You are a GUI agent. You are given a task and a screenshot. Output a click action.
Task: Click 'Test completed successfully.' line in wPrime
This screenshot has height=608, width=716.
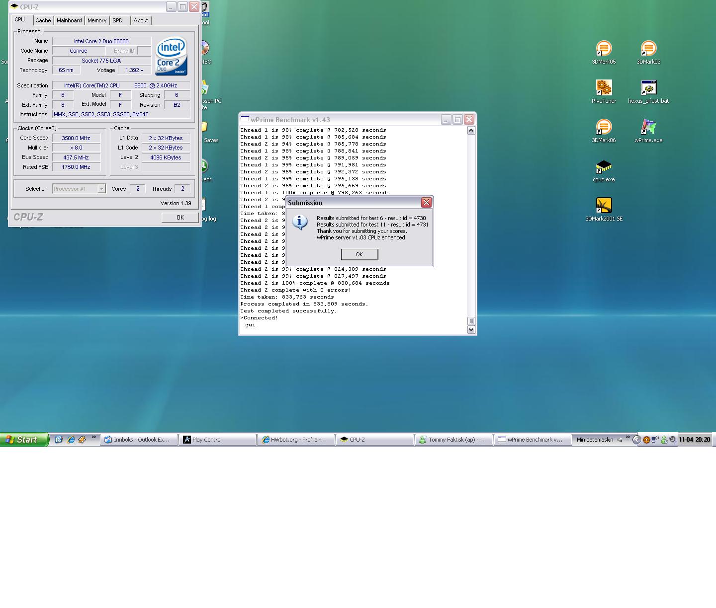(x=288, y=311)
